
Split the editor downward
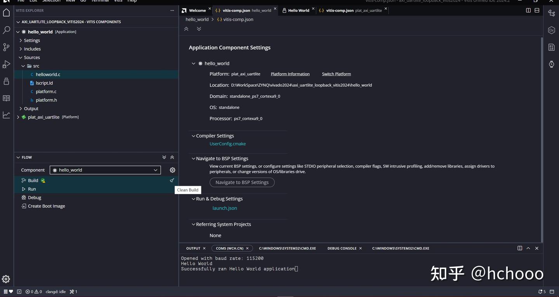[x=537, y=10]
